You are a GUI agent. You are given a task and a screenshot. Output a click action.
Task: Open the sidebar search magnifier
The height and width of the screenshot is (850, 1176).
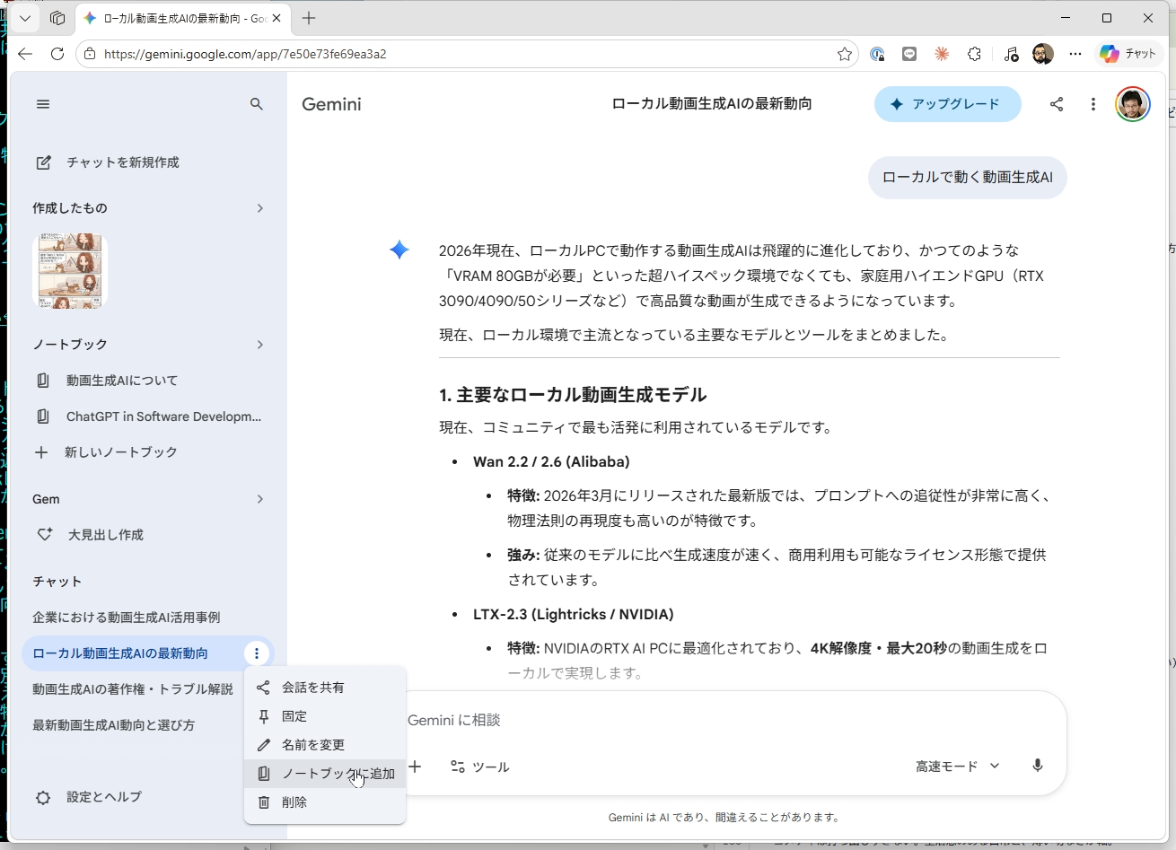click(257, 104)
